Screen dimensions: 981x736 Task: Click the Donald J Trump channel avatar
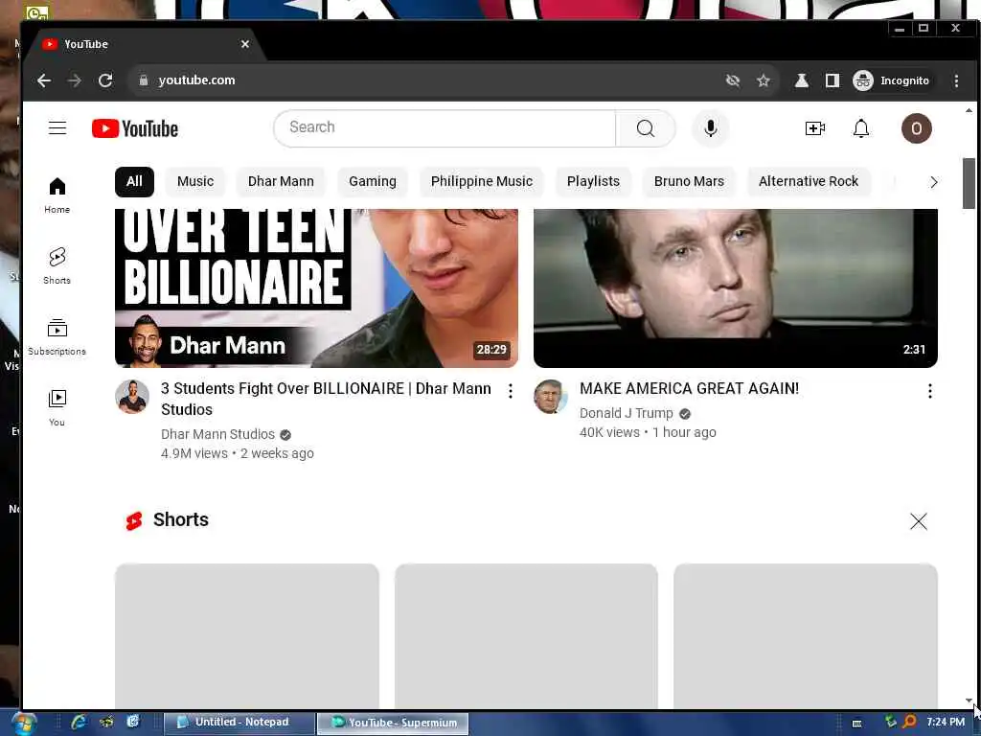point(551,396)
